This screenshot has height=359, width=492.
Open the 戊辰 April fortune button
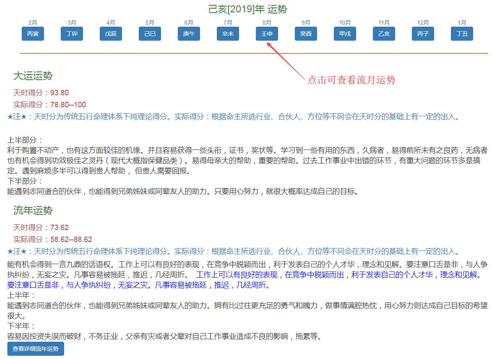pyautogui.click(x=111, y=34)
